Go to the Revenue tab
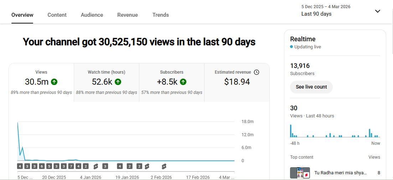This screenshot has width=393, height=180. click(x=128, y=15)
